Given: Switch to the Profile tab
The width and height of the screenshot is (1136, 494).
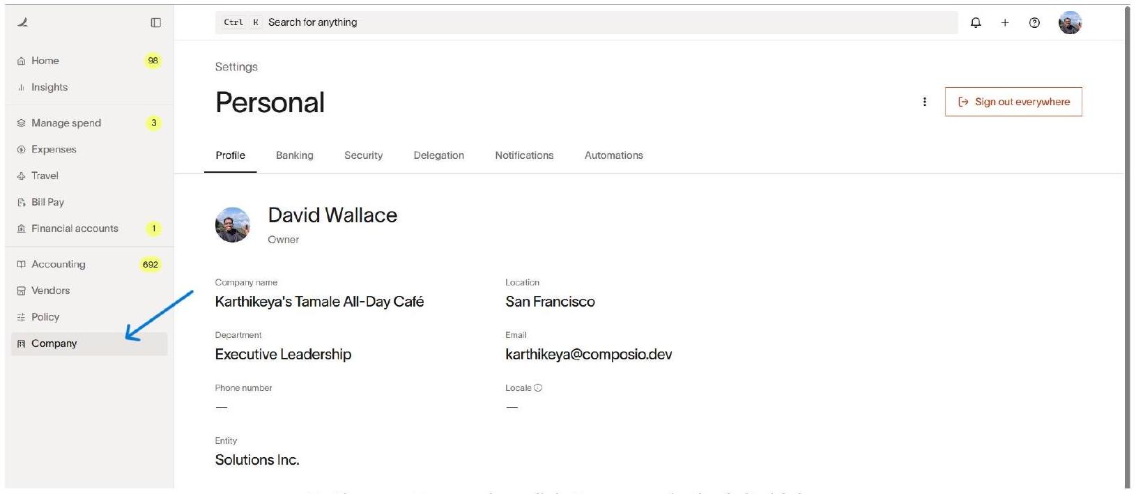Looking at the screenshot, I should [x=230, y=155].
